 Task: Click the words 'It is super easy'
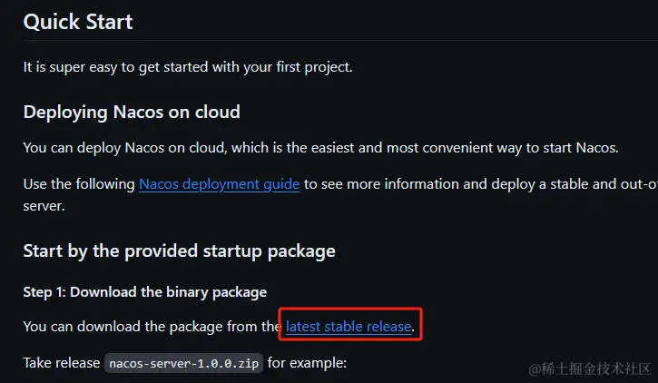71,66
